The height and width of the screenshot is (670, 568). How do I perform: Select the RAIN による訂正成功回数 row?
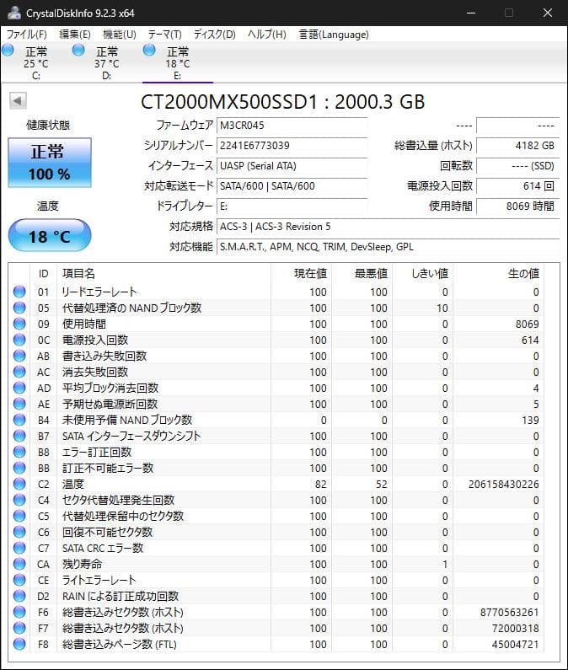276,596
